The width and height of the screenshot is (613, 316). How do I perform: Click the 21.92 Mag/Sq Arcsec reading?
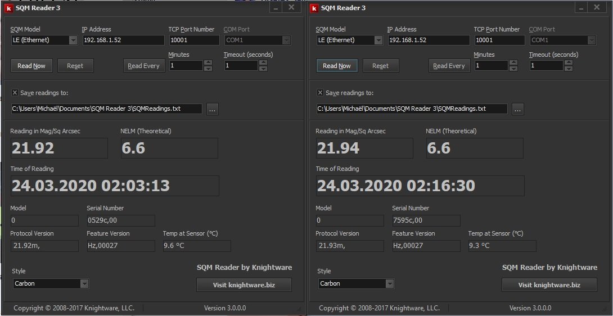click(59, 148)
